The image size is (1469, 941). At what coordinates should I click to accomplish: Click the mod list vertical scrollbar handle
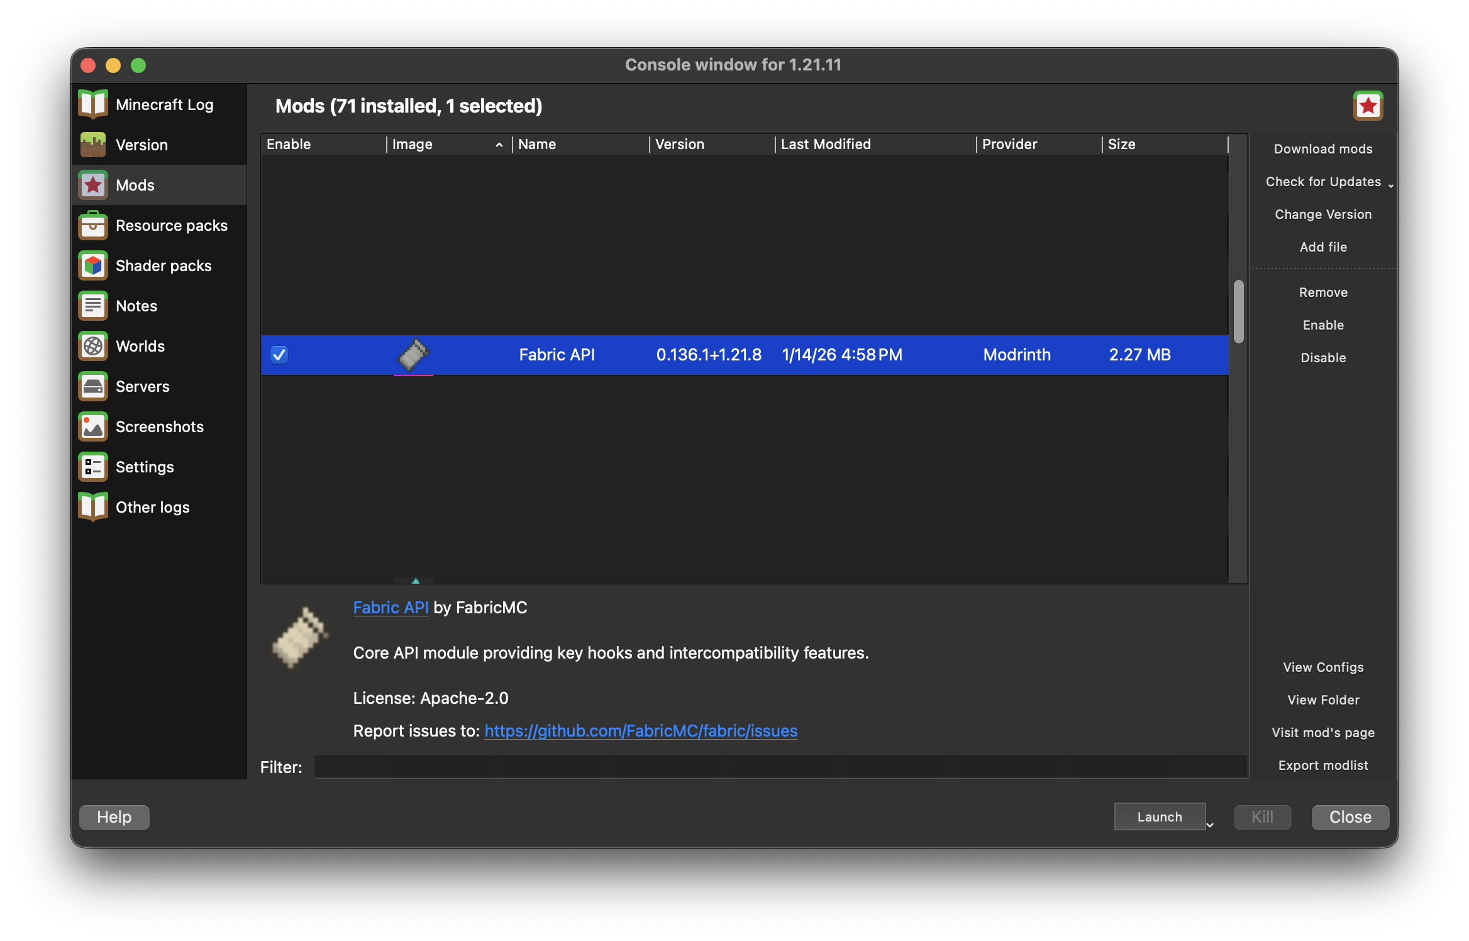tap(1238, 311)
